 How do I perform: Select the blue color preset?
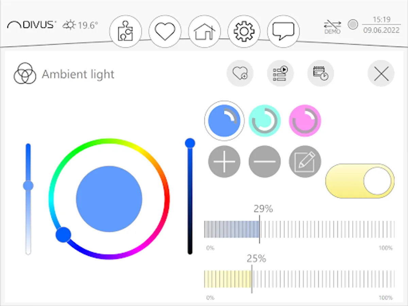pyautogui.click(x=224, y=120)
